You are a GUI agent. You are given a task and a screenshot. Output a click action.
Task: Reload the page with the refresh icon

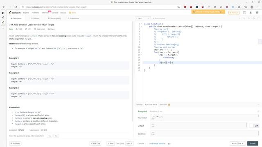click(x=16, y=7)
